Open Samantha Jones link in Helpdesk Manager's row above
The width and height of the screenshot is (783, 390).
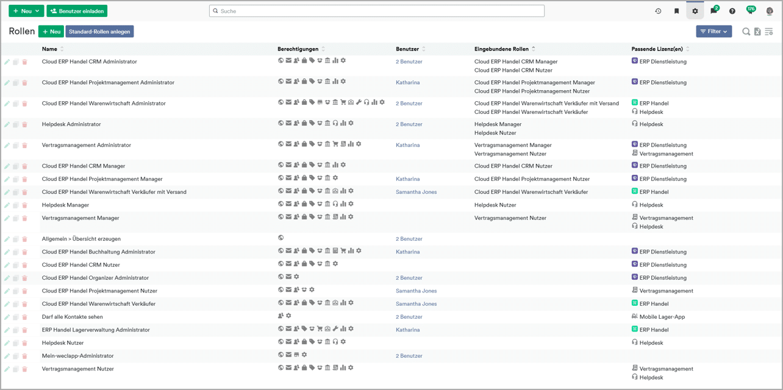(416, 192)
